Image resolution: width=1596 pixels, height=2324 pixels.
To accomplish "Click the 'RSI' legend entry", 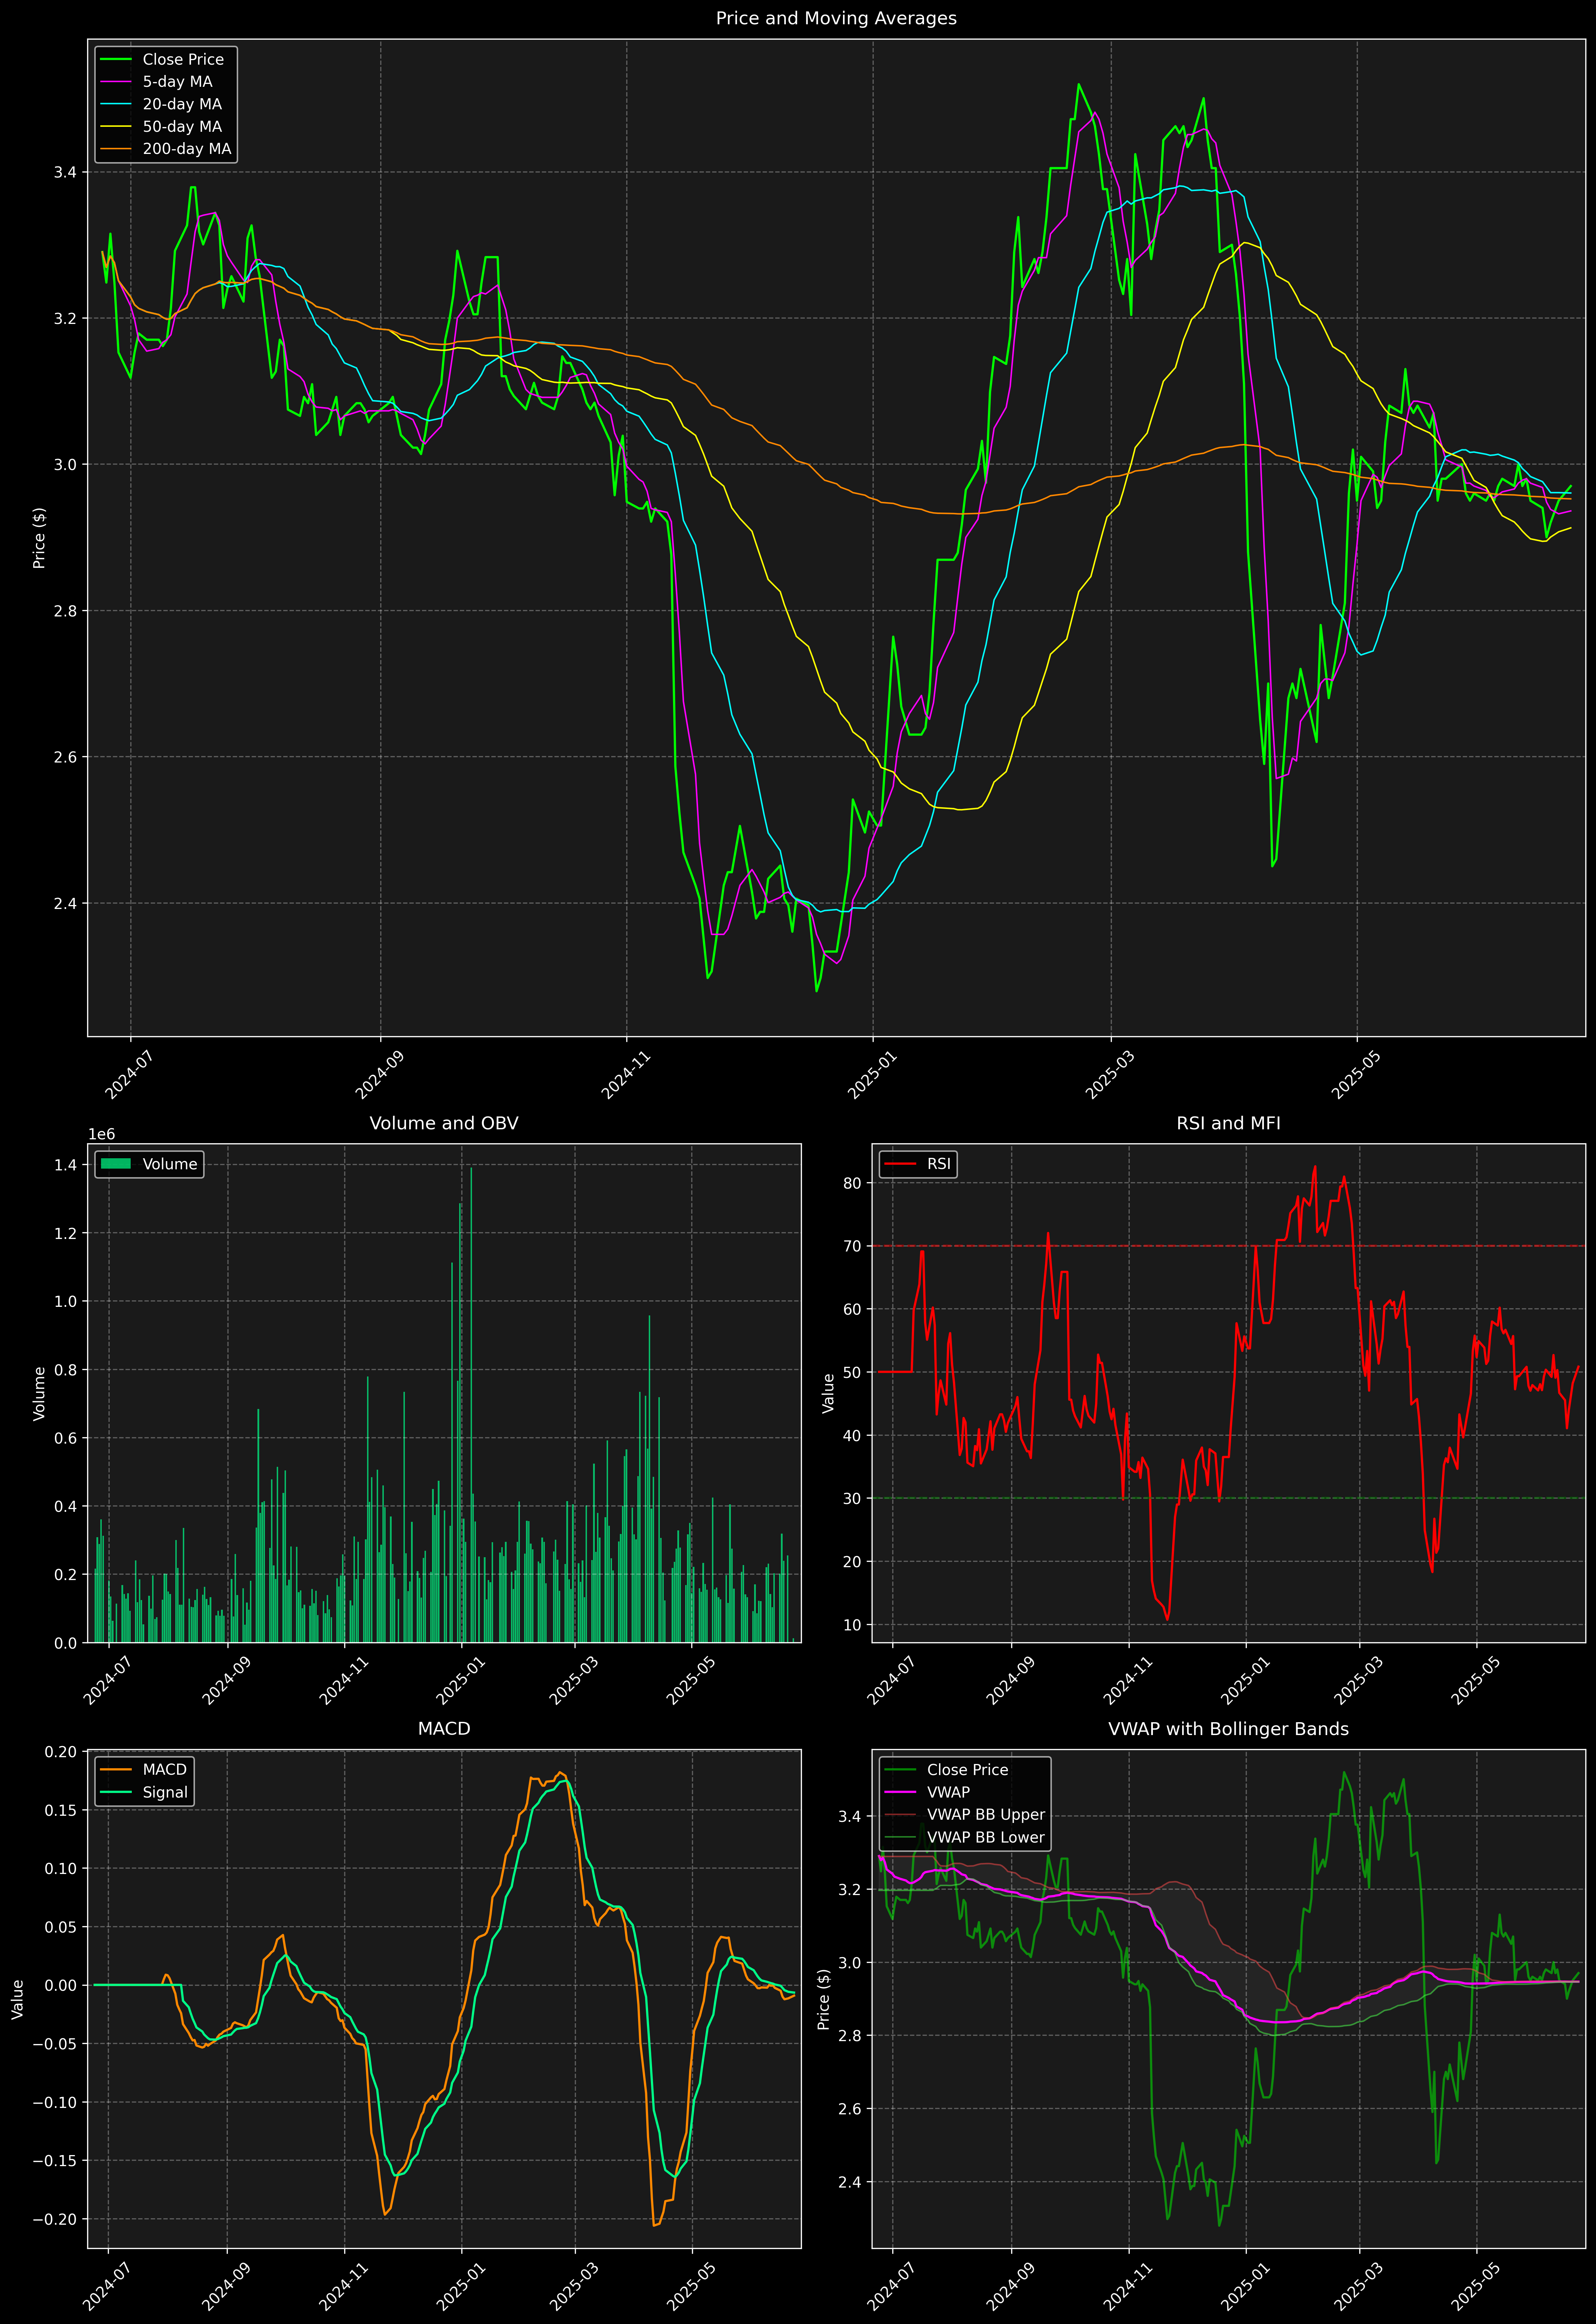I will point(918,1164).
